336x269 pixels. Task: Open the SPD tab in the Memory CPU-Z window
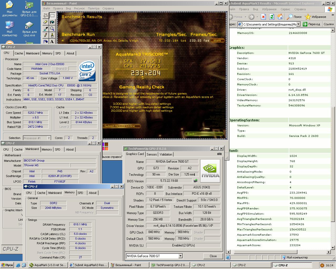81,193
